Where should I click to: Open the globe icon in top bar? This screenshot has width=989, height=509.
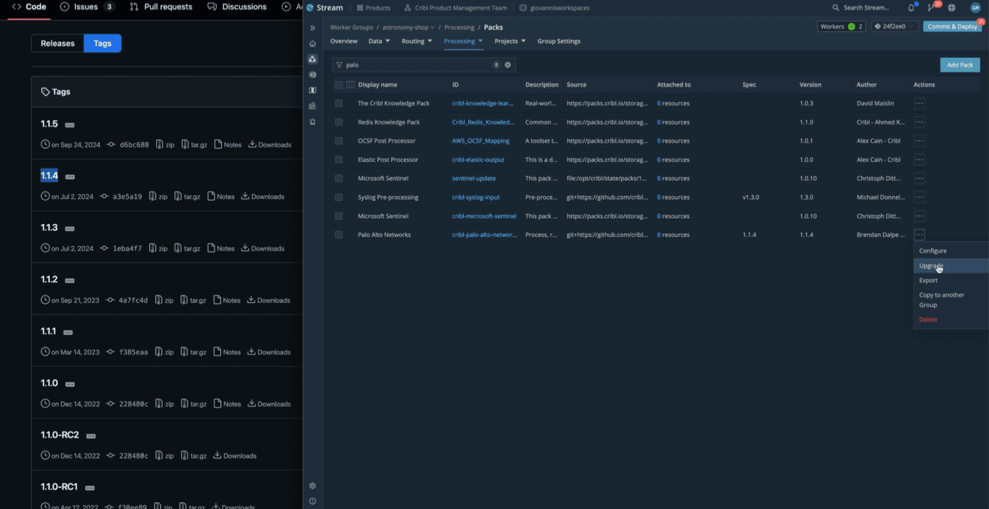(951, 7)
